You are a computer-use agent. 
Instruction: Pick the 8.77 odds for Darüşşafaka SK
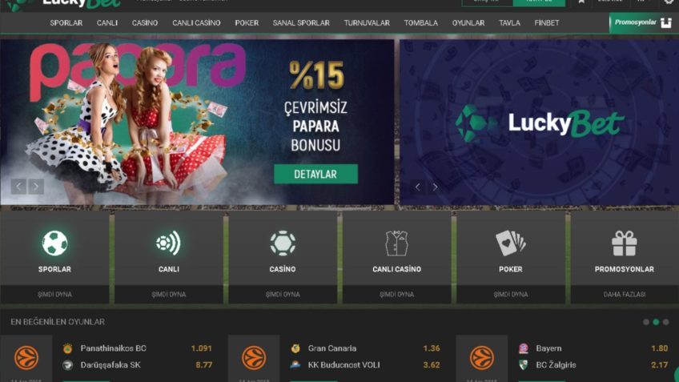(x=204, y=365)
